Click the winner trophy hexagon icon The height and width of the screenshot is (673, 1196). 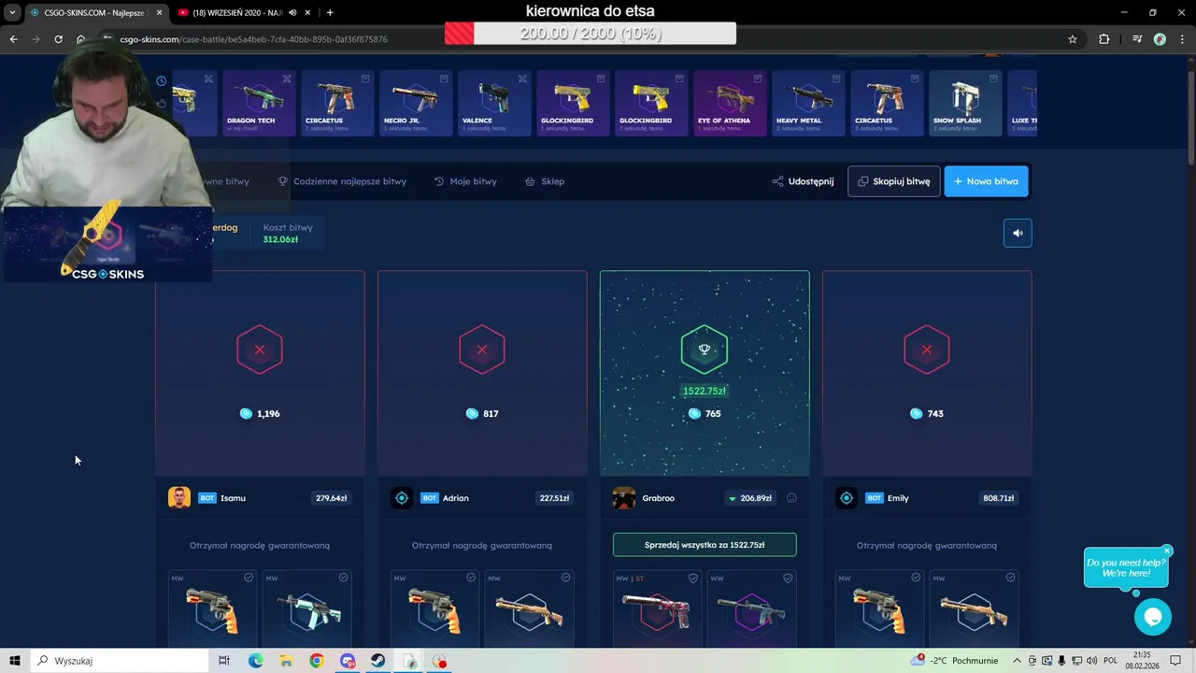(x=705, y=350)
